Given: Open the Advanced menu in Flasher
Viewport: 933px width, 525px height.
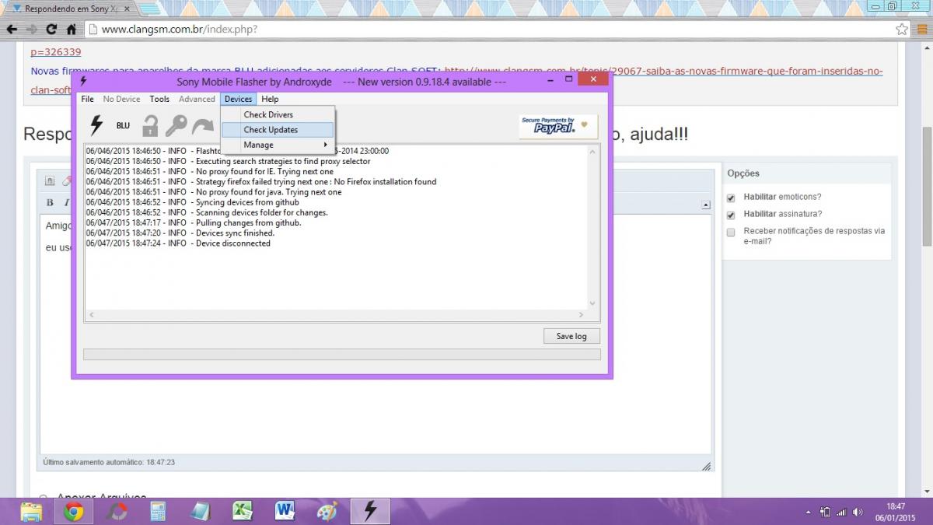Looking at the screenshot, I should [x=197, y=99].
